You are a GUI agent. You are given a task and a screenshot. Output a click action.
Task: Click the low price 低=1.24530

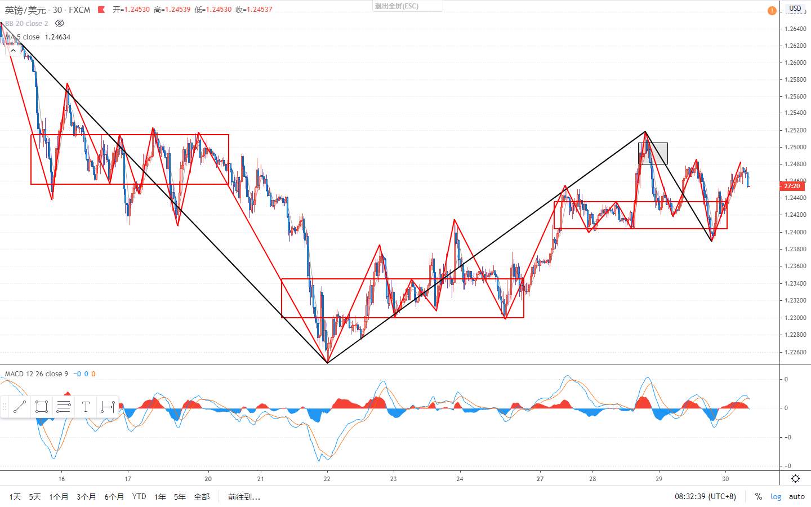click(x=213, y=10)
